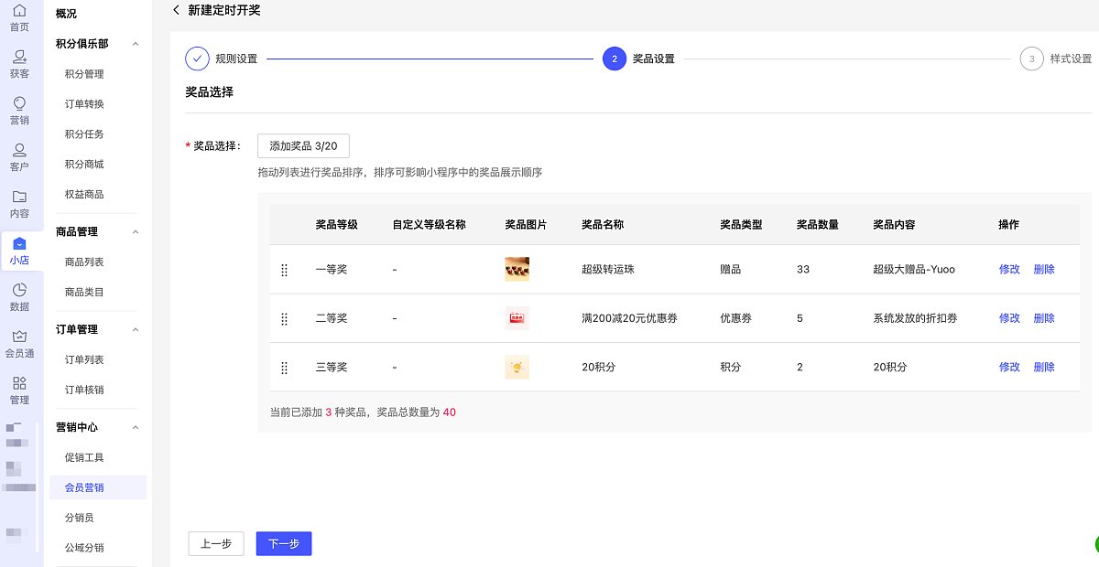Open 订单列表 menu item

84,359
